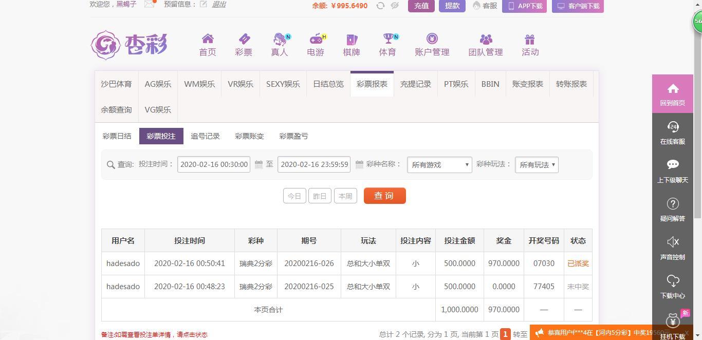Image resolution: width=702 pixels, height=340 pixels.
Task: Expand the 彩种名称 所有游戏 dropdown
Action: click(x=439, y=165)
